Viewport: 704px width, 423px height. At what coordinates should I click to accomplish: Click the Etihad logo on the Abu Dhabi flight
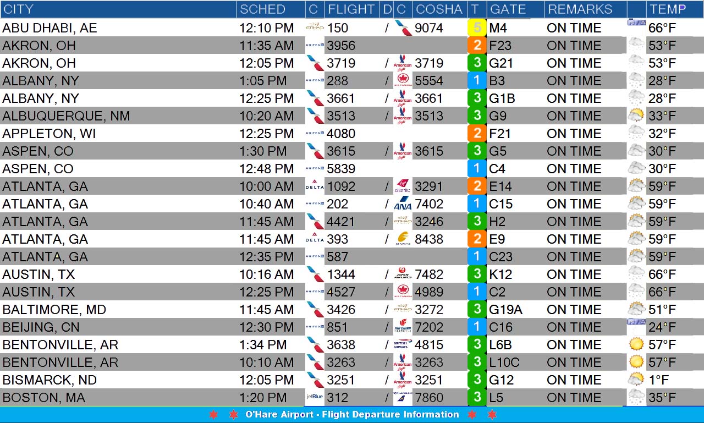(315, 28)
